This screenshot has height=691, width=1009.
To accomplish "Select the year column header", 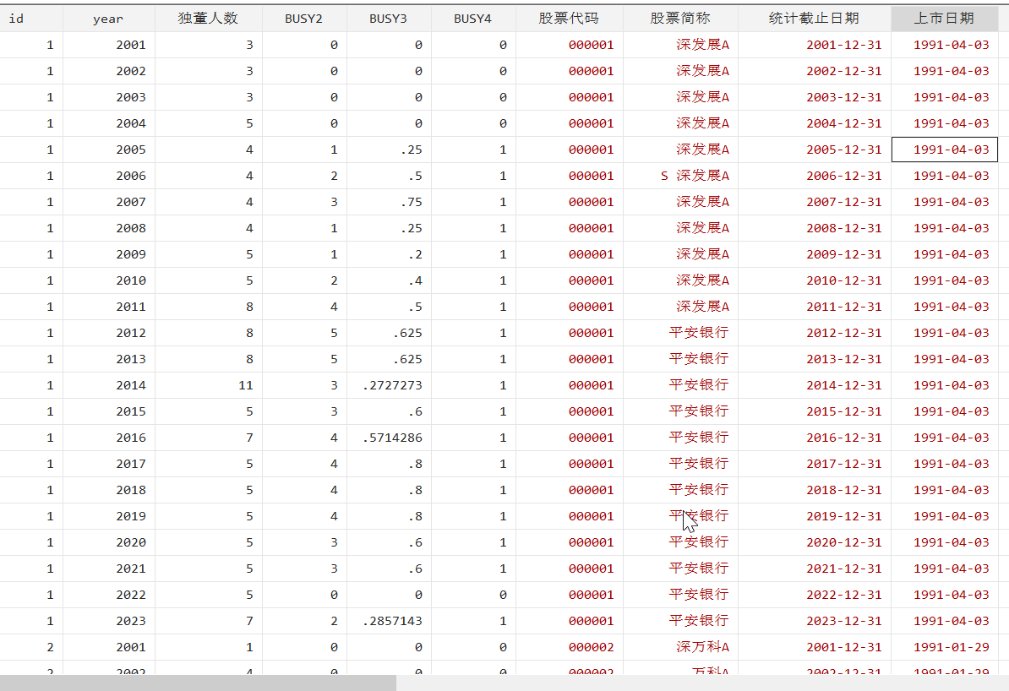I will point(108,19).
